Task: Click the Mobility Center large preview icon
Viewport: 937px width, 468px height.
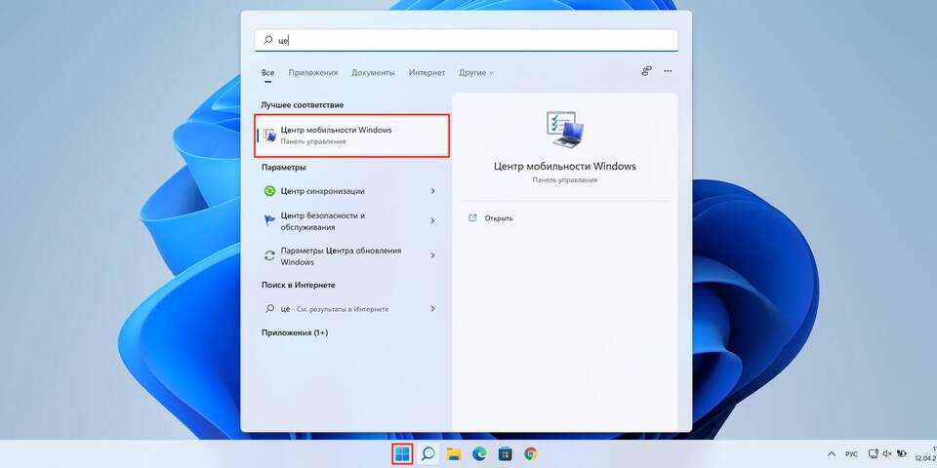Action: click(x=565, y=130)
